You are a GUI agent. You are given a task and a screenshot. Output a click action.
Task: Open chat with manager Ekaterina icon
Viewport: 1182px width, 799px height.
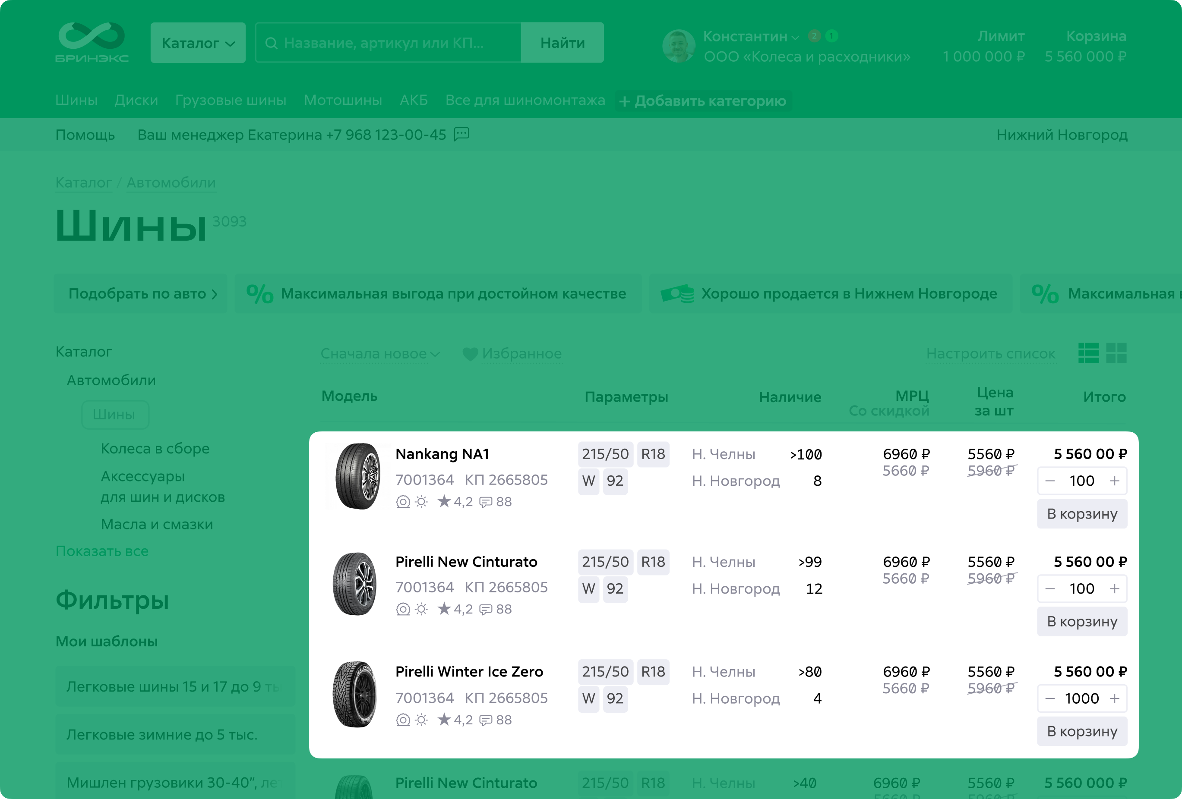pos(461,134)
